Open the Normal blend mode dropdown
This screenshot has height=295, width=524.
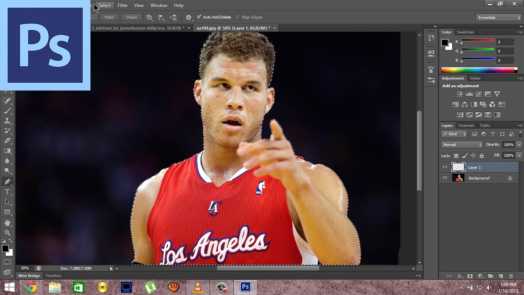tap(462, 145)
